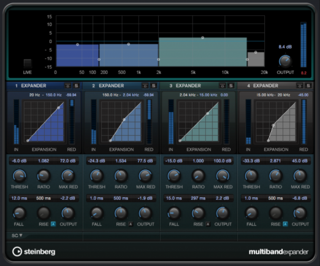This screenshot has width=320, height=266.
Task: Bypass band 2 expander
Action: click(145, 86)
